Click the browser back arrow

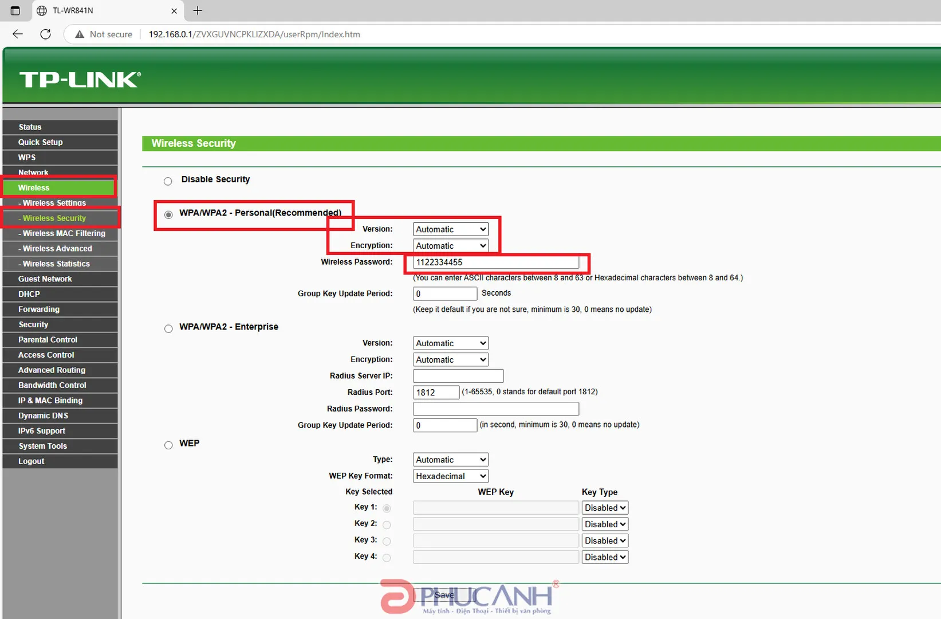18,34
